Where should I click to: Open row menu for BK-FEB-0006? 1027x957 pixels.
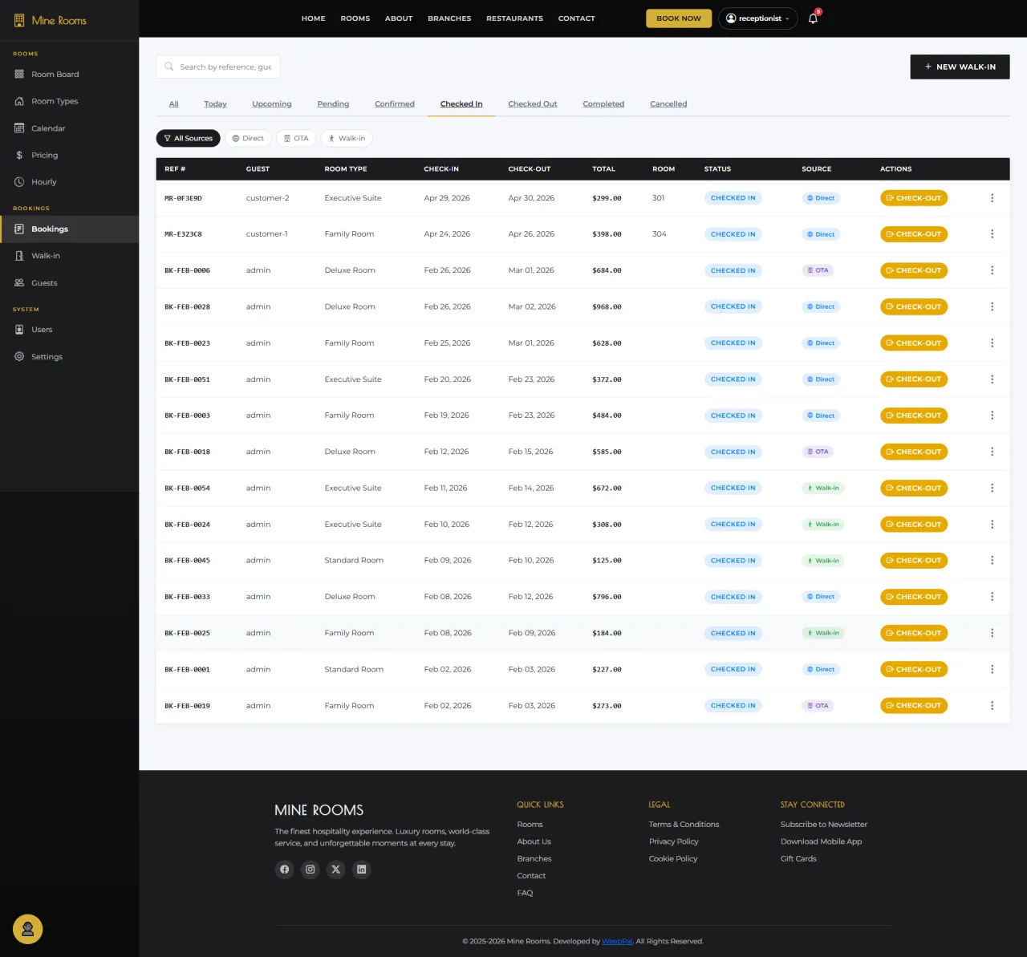coord(992,270)
